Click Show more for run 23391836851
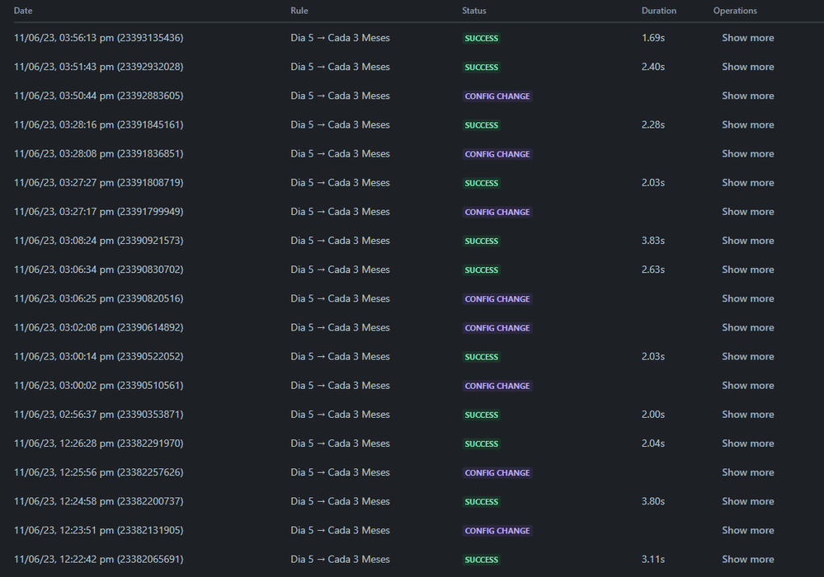The image size is (824, 577). [x=747, y=154]
